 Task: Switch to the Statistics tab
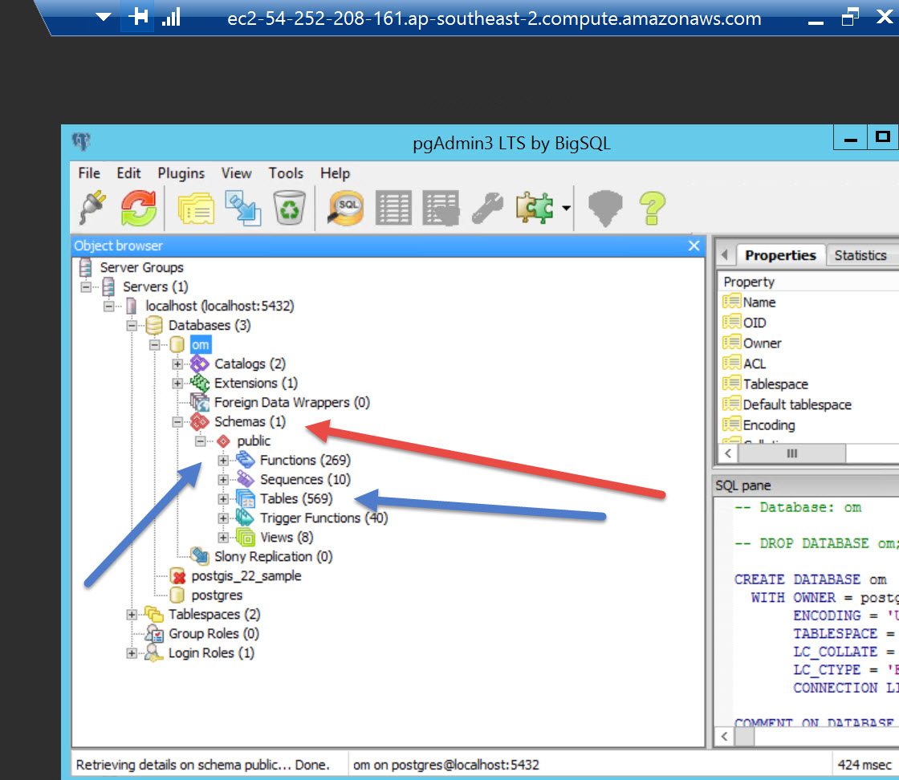point(860,255)
